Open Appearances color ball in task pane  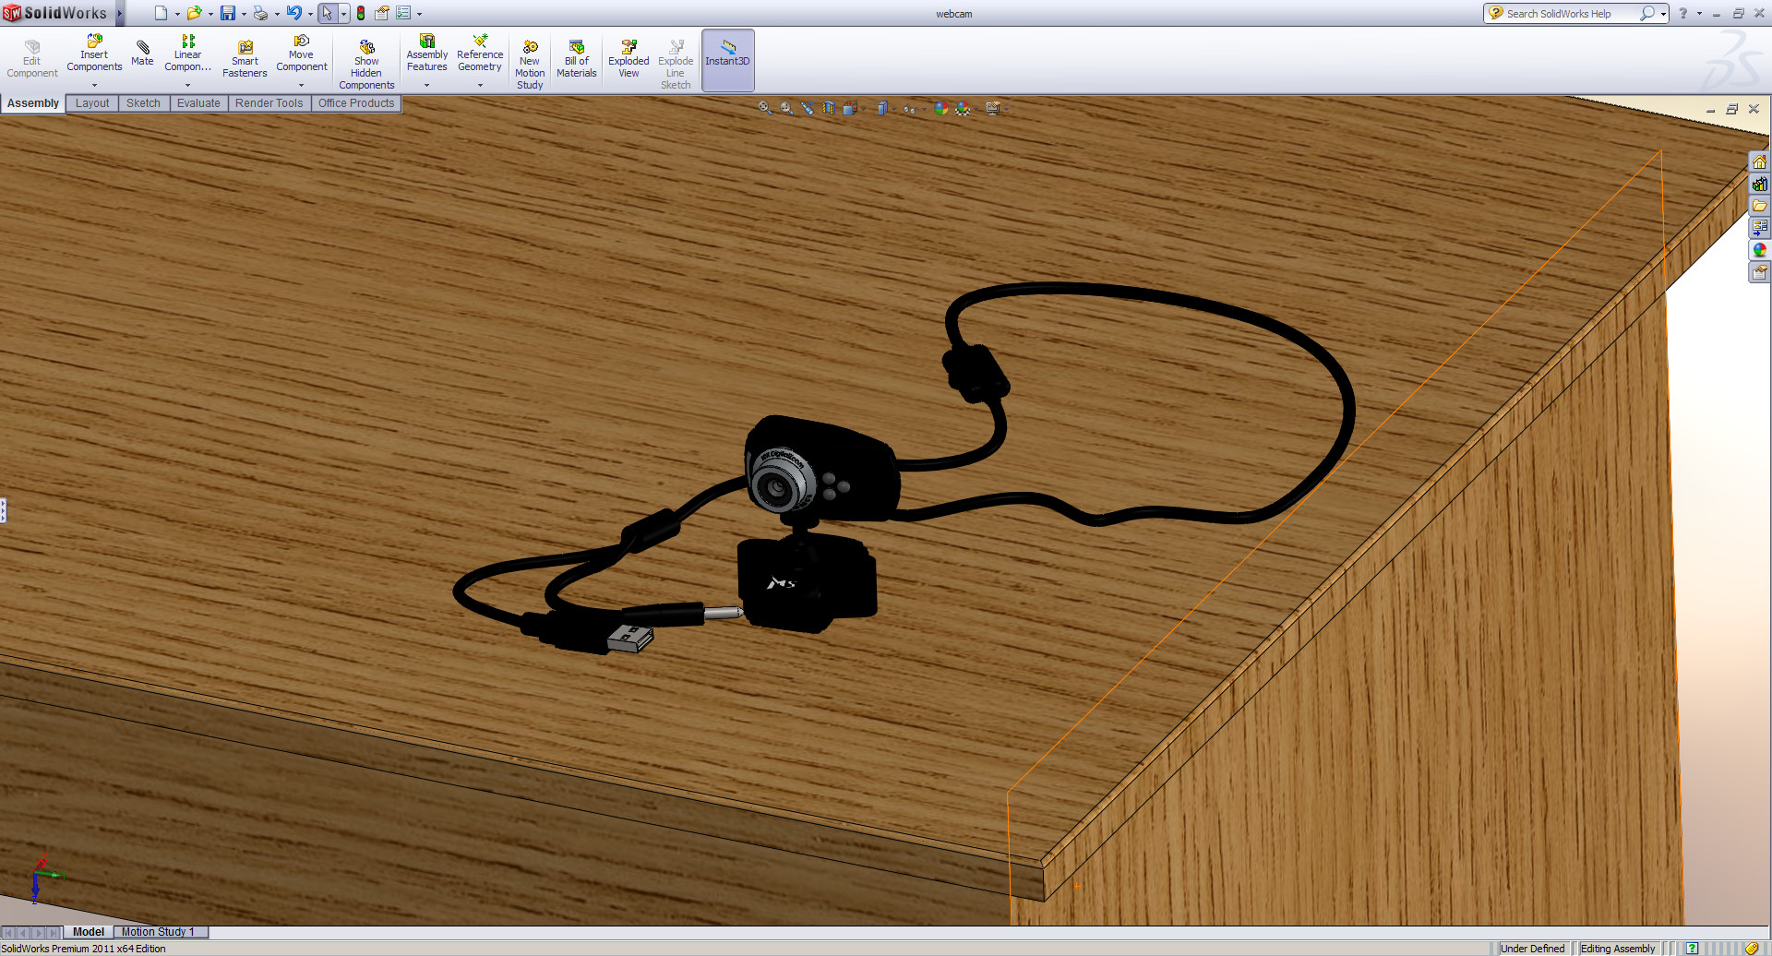1759,250
